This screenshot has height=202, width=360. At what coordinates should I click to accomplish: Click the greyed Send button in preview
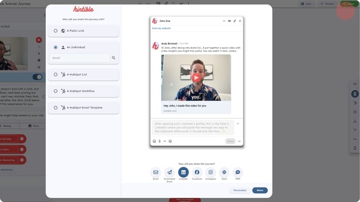point(231,141)
